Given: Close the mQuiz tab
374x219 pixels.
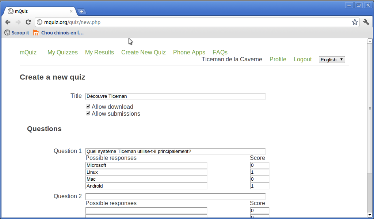Looking at the screenshot, I should coord(71,11).
